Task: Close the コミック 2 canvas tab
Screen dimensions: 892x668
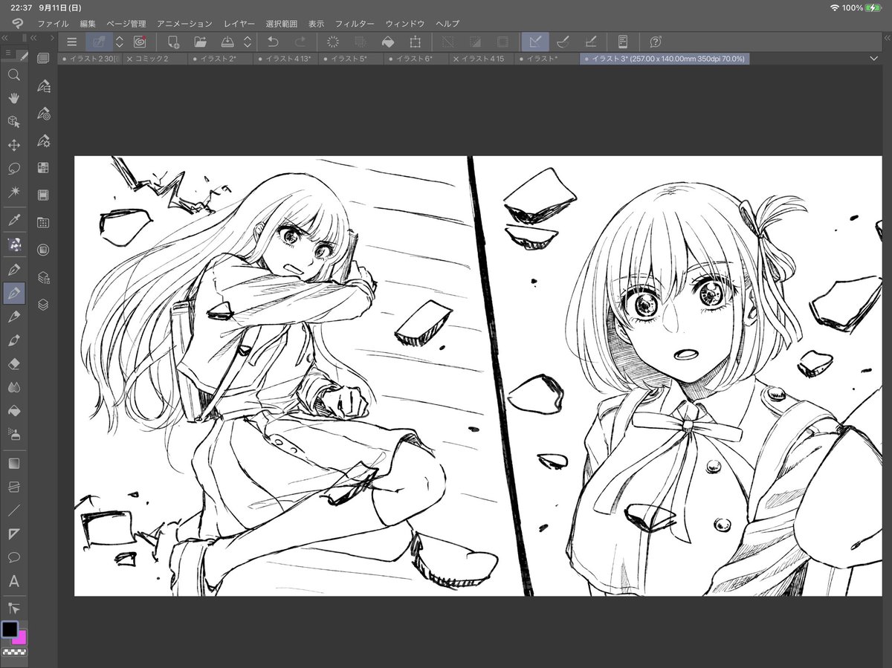Action: (130, 58)
